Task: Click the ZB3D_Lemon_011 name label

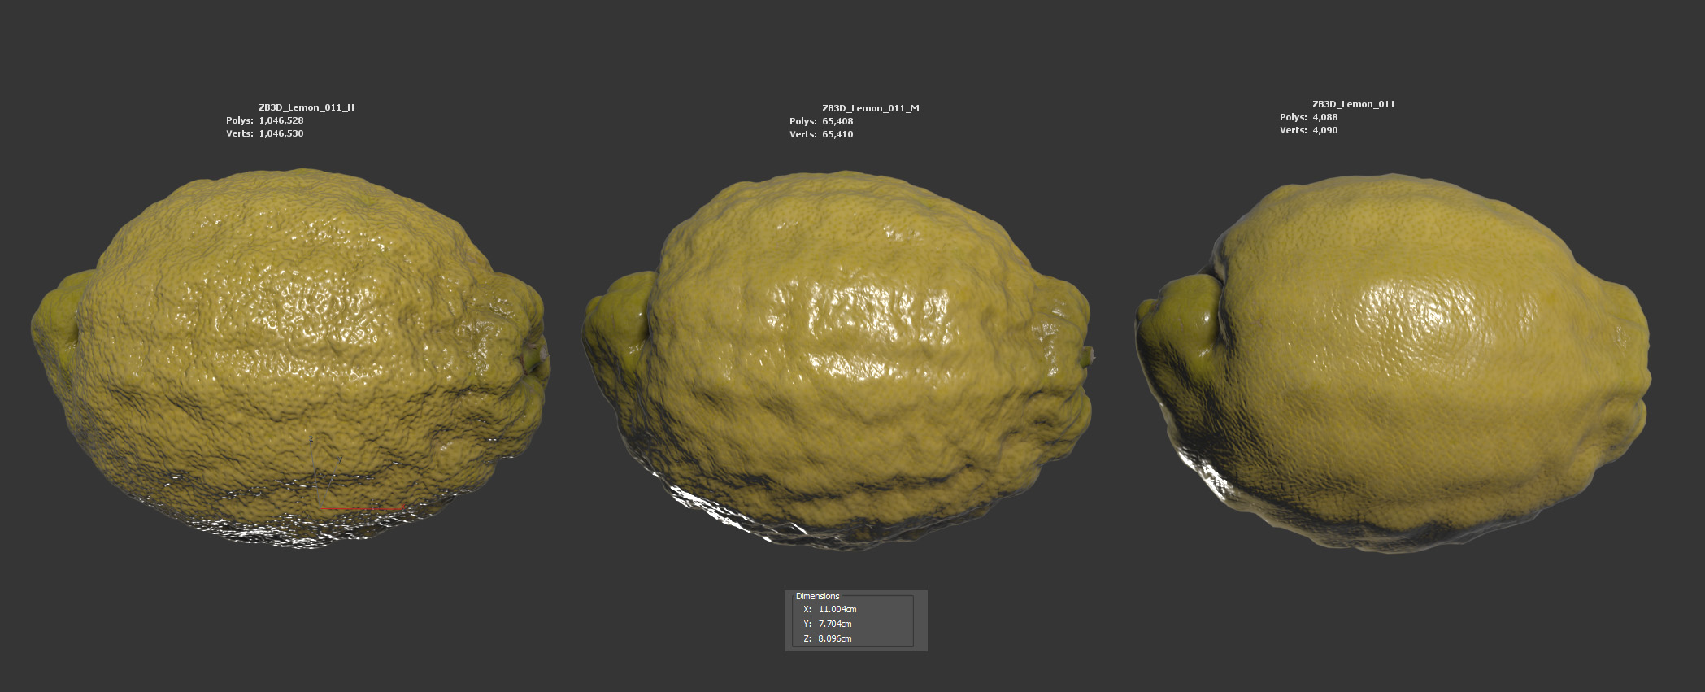Action: click(1353, 104)
